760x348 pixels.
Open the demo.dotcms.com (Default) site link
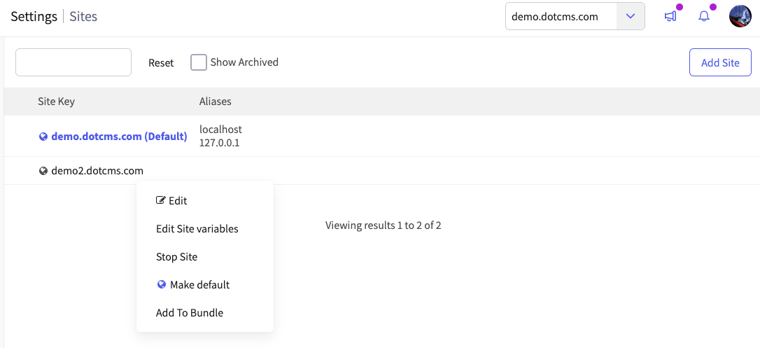click(119, 137)
